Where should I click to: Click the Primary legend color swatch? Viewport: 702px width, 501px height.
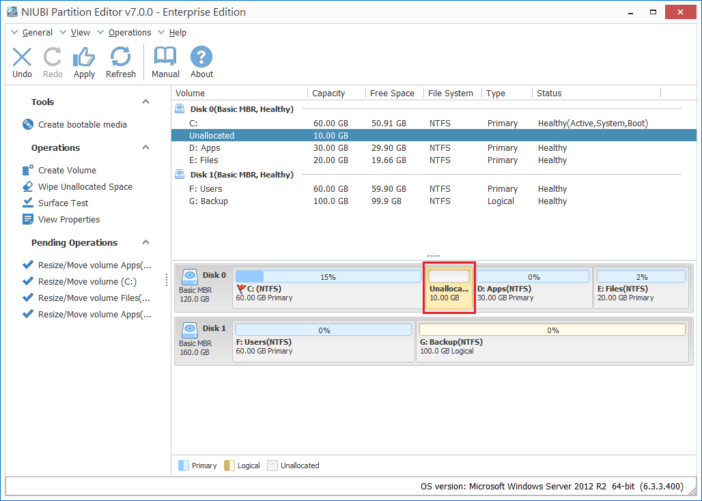click(x=184, y=466)
